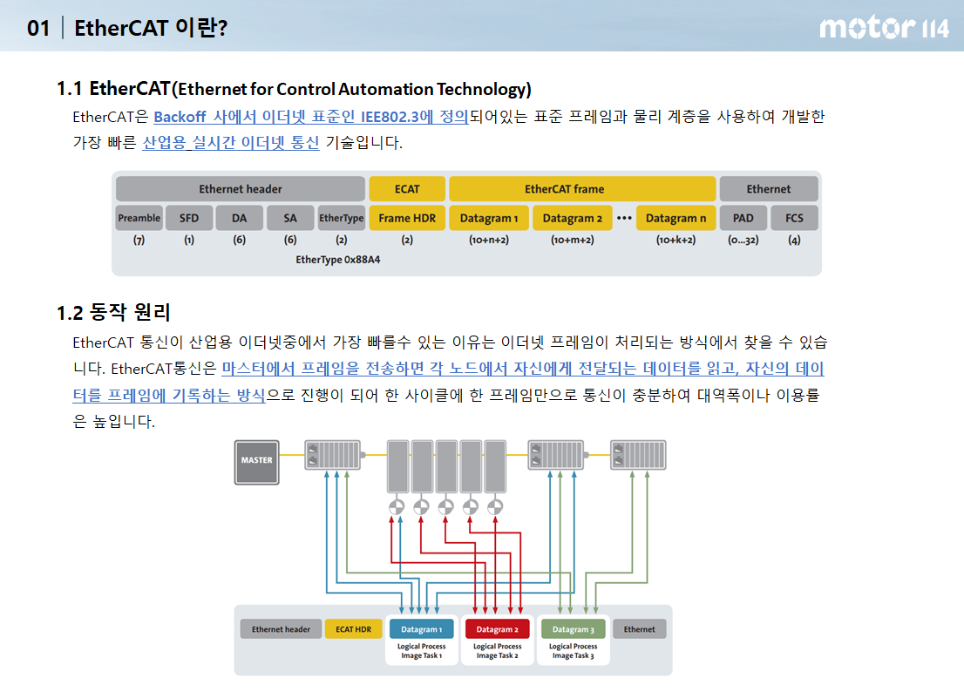Click the DA field box
This screenshot has width=964, height=692.
[240, 218]
